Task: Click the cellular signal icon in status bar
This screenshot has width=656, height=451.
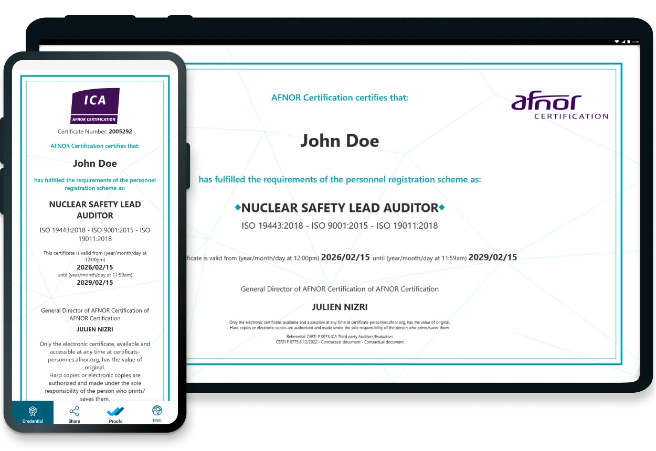Action: (x=622, y=41)
